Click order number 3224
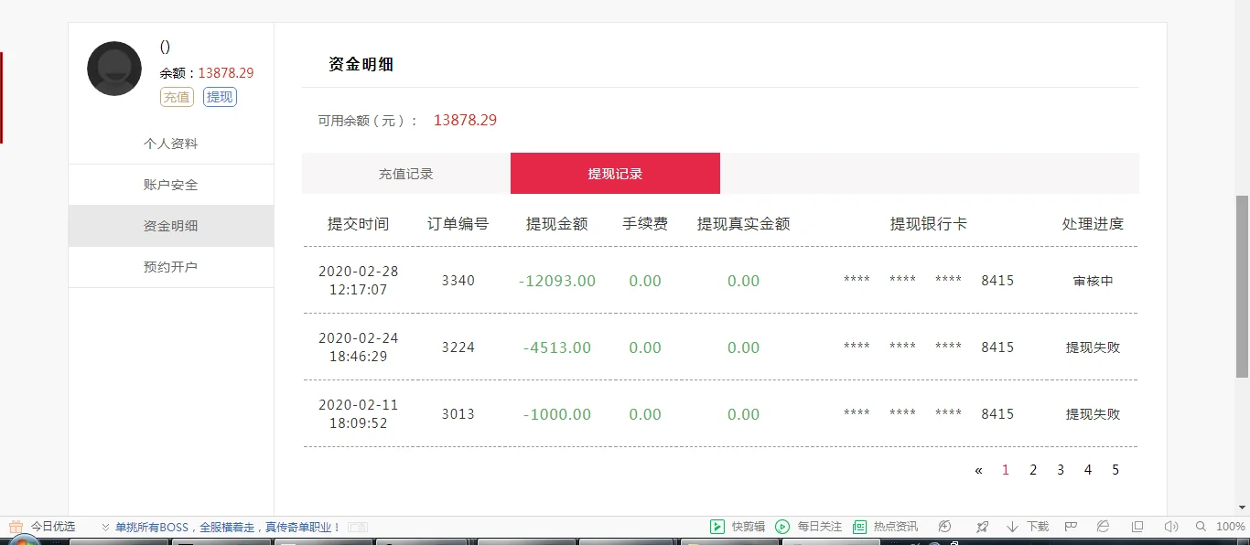This screenshot has height=545, width=1250. (458, 347)
